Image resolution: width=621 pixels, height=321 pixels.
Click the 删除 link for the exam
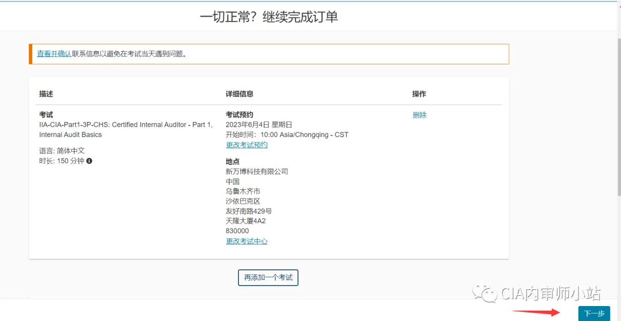[419, 115]
